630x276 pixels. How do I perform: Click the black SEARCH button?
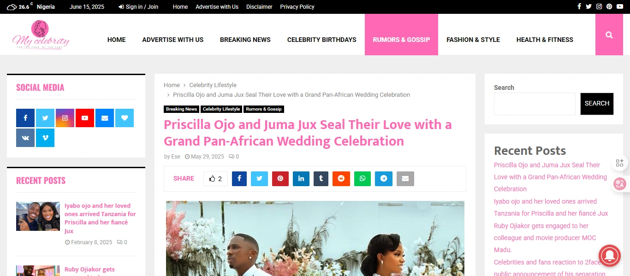[597, 104]
